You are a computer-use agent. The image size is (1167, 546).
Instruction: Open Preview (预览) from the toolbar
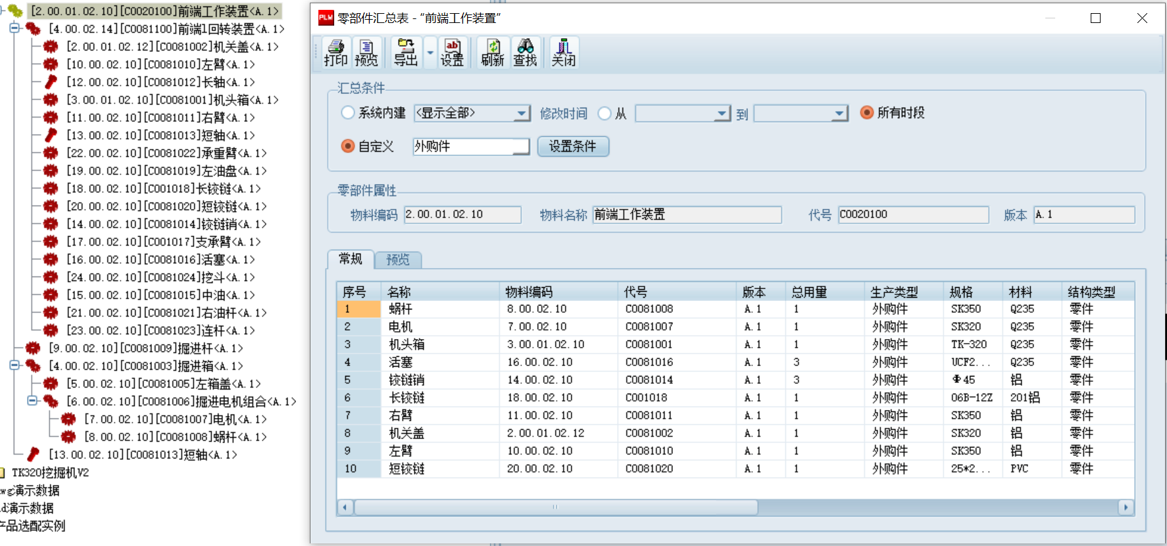pos(366,53)
